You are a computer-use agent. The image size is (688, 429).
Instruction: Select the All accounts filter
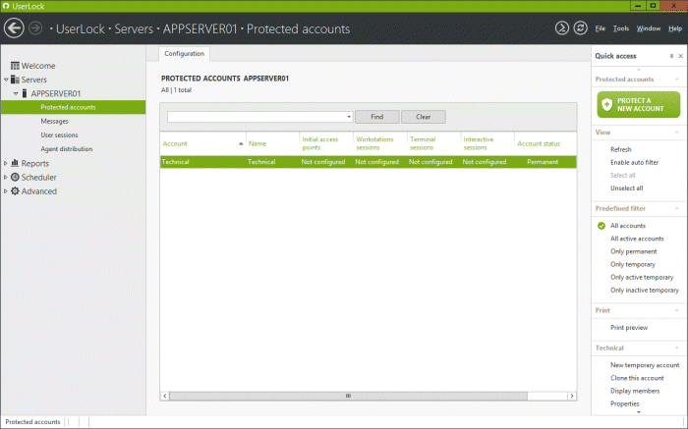point(629,226)
